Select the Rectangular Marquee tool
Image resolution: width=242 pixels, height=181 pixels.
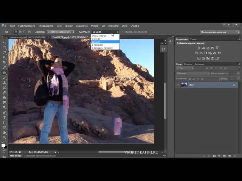click(4, 48)
